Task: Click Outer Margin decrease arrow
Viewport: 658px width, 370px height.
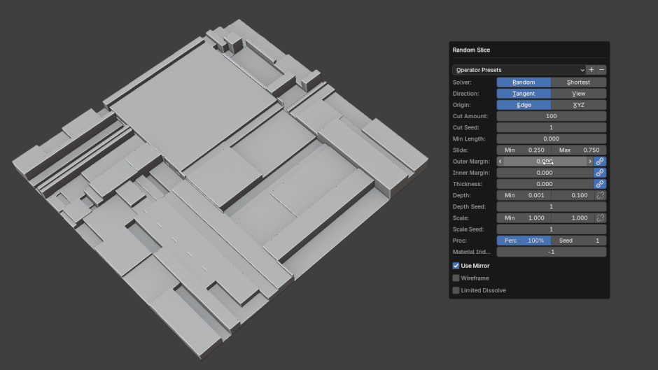Action: [x=500, y=162]
